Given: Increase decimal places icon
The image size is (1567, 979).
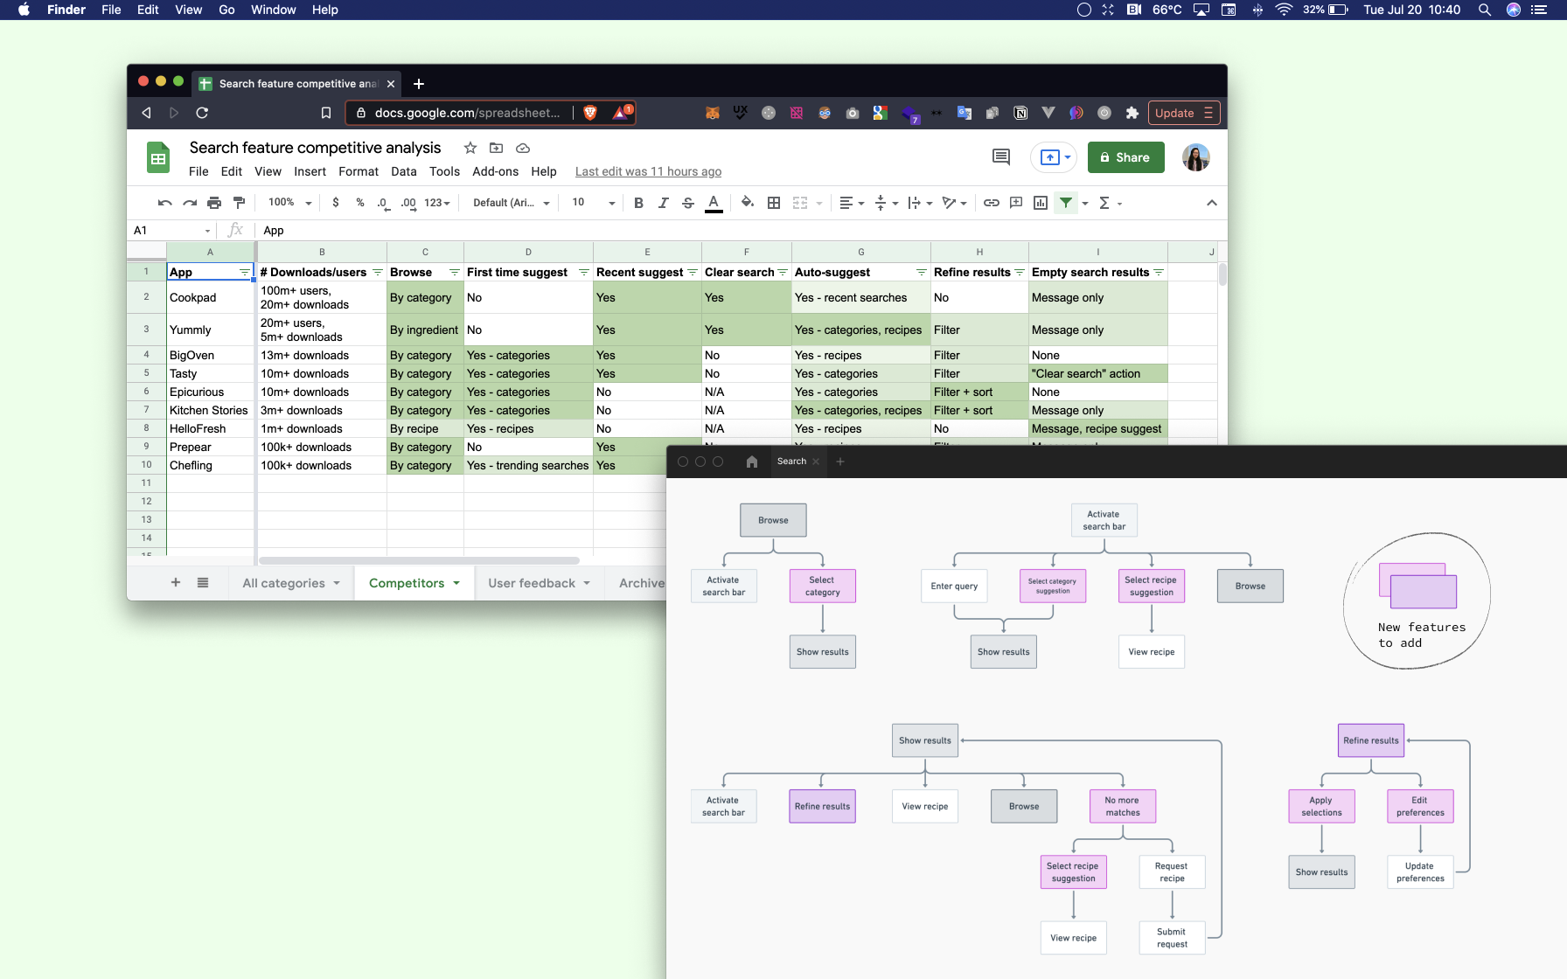Looking at the screenshot, I should 408,203.
